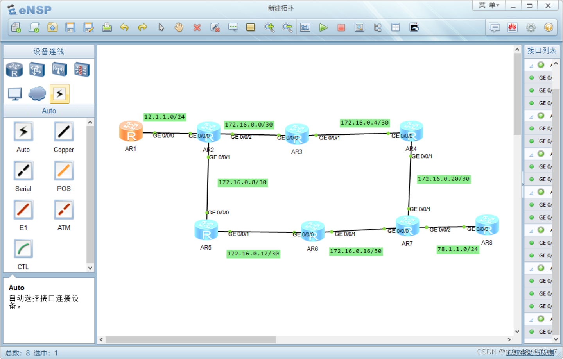Image resolution: width=563 pixels, height=359 pixels.
Task: Click the interface list scroll down arrow
Action: 556,339
